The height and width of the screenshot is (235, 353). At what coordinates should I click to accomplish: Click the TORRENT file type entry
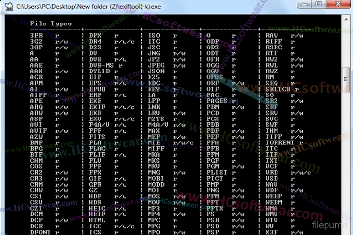(x=279, y=143)
